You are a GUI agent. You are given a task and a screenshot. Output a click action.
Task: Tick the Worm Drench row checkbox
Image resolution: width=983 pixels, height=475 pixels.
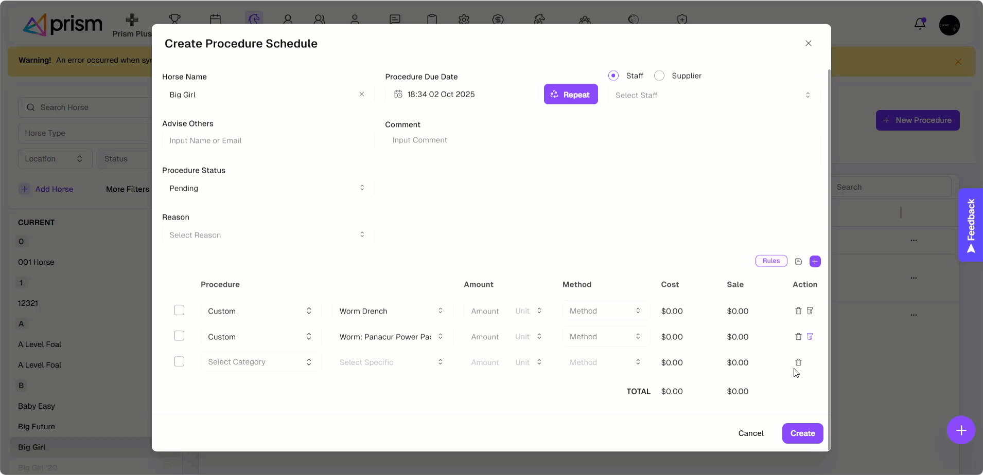point(179,310)
